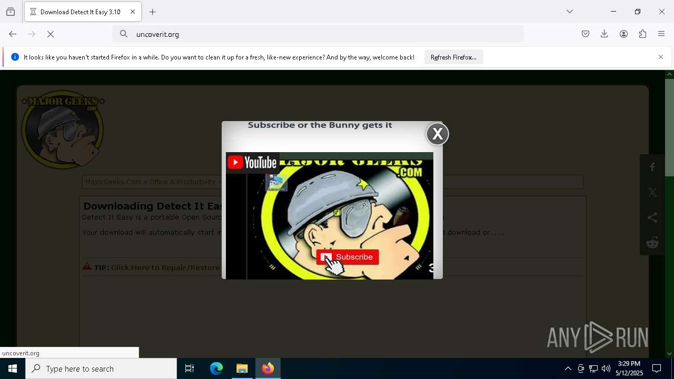Share page on Facebook sidebar icon
The width and height of the screenshot is (674, 379).
(652, 167)
